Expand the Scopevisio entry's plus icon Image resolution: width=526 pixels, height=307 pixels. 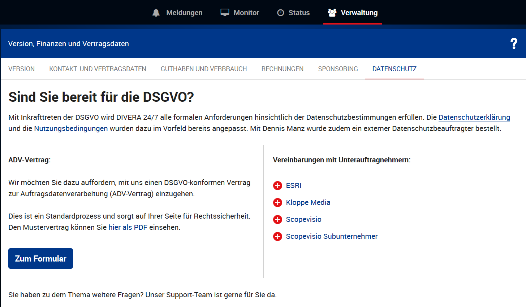tap(277, 219)
